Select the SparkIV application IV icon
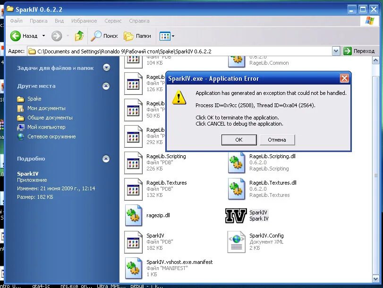383x288 pixels. coord(236,215)
